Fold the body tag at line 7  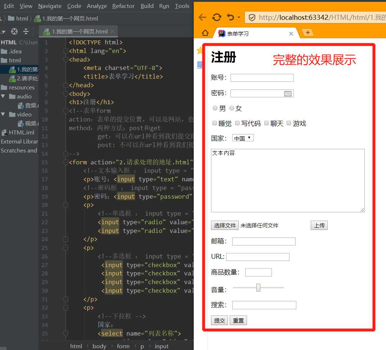(66, 94)
